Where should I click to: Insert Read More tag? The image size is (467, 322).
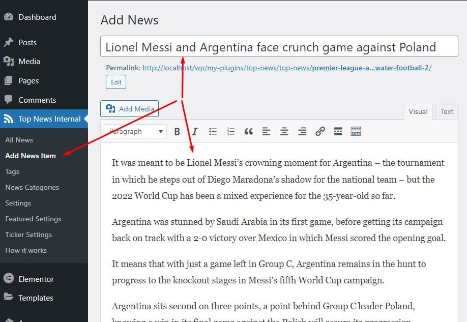338,132
